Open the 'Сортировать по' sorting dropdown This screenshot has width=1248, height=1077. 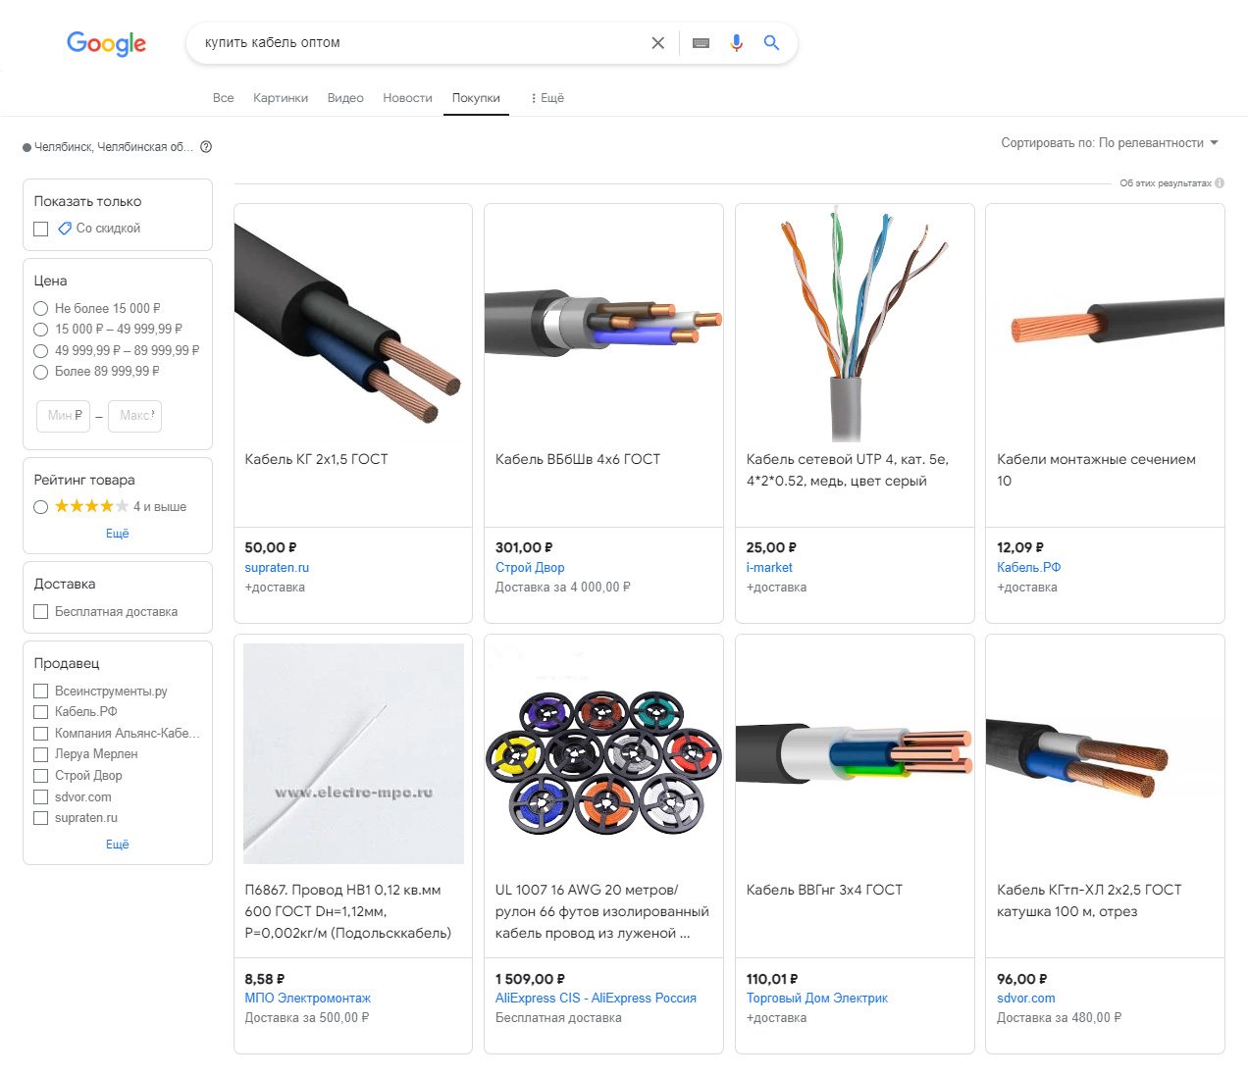1110,143
